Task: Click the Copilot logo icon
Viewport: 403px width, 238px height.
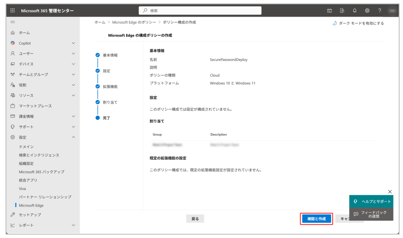Action: [x=13, y=43]
